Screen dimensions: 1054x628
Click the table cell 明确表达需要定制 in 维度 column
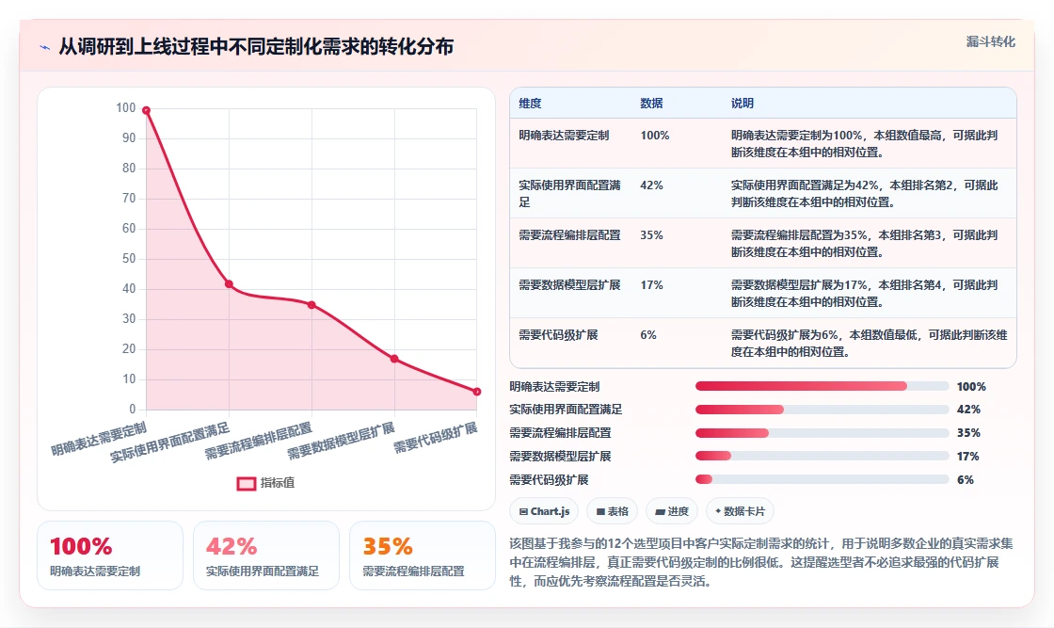click(564, 136)
